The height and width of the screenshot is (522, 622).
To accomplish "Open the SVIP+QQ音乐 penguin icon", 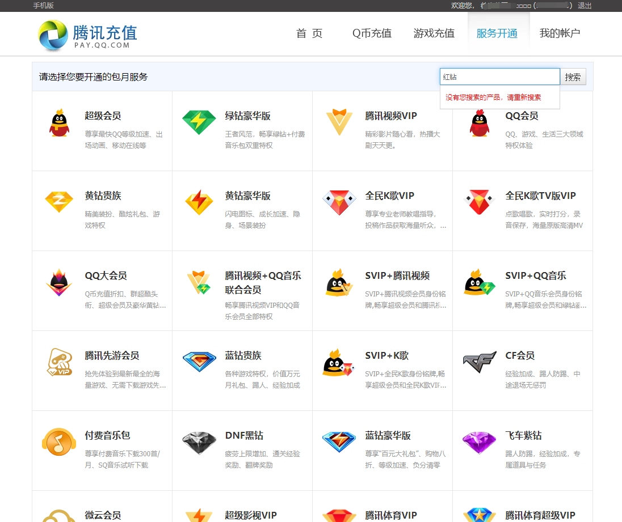I will pyautogui.click(x=479, y=282).
